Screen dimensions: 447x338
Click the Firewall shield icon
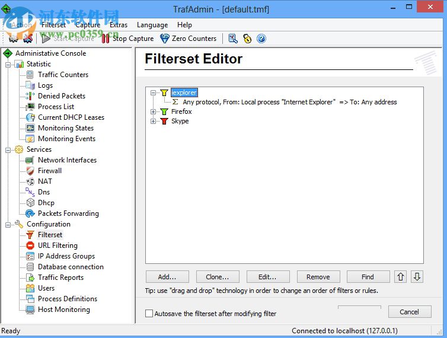pyautogui.click(x=30, y=171)
